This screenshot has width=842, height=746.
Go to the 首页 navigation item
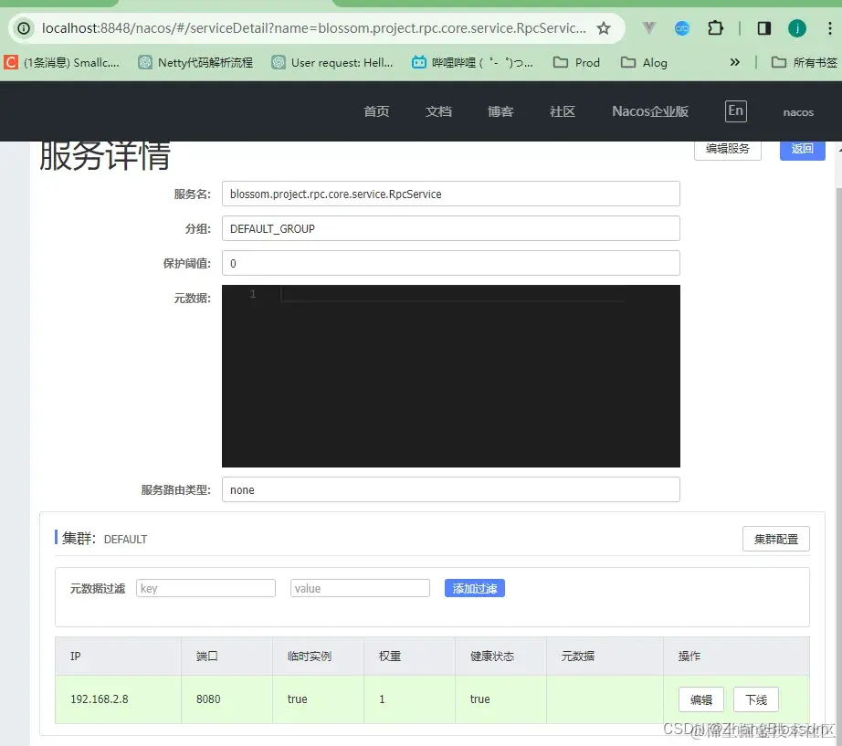[376, 111]
